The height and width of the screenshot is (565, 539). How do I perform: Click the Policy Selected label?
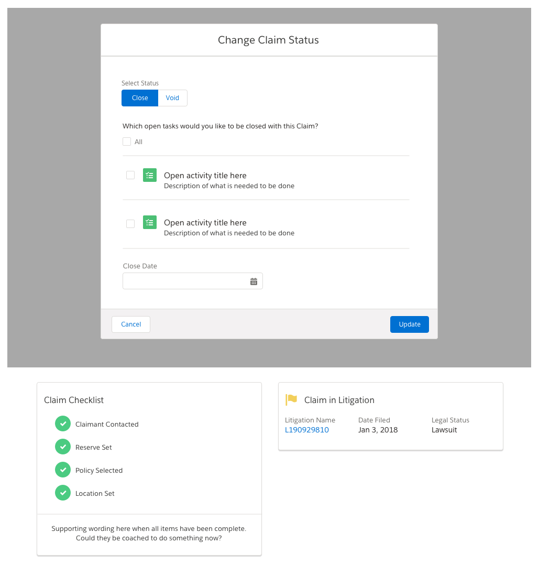point(99,471)
